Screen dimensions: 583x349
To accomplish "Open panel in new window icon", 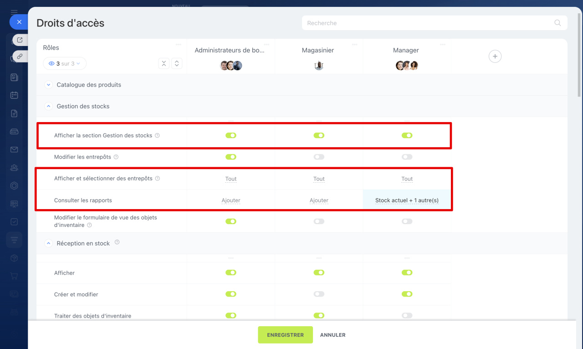I will (x=20, y=40).
